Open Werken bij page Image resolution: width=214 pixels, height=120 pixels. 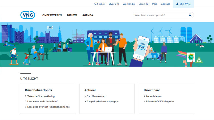pyautogui.click(x=129, y=4)
